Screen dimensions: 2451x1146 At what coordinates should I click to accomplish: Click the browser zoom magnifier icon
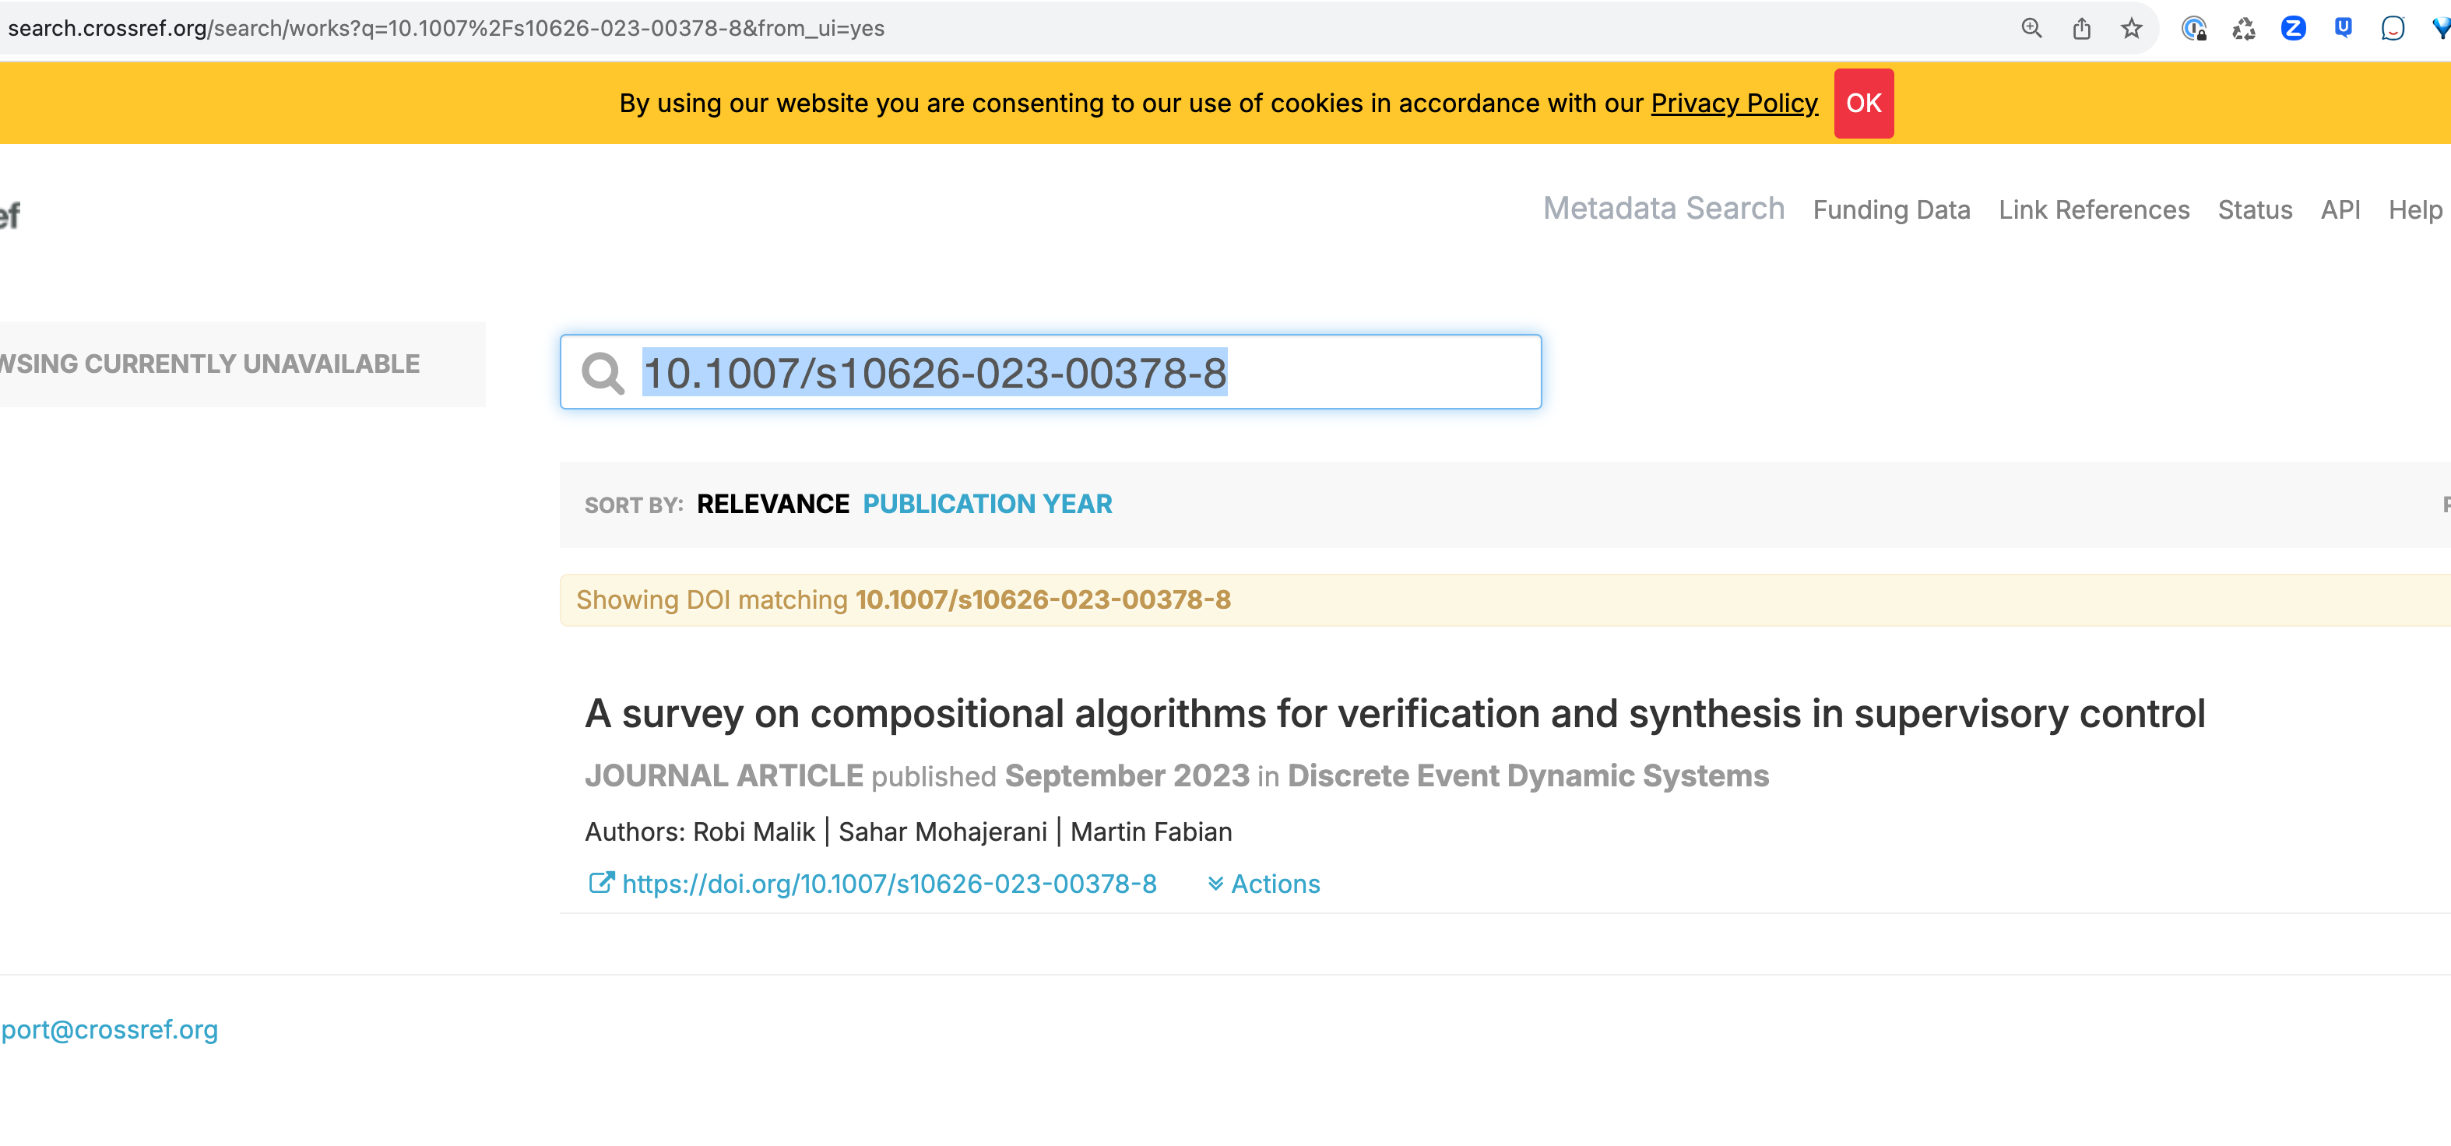click(2031, 29)
